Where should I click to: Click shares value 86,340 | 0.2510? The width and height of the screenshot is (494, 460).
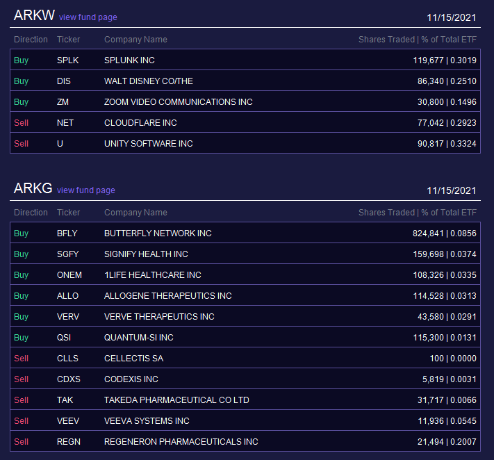tap(447, 81)
